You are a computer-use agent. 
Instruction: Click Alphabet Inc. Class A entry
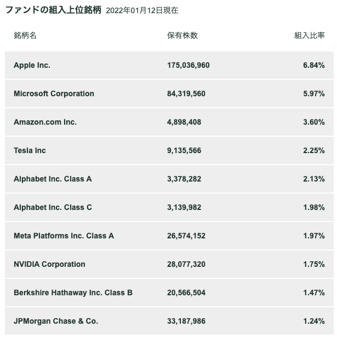[x=53, y=179]
